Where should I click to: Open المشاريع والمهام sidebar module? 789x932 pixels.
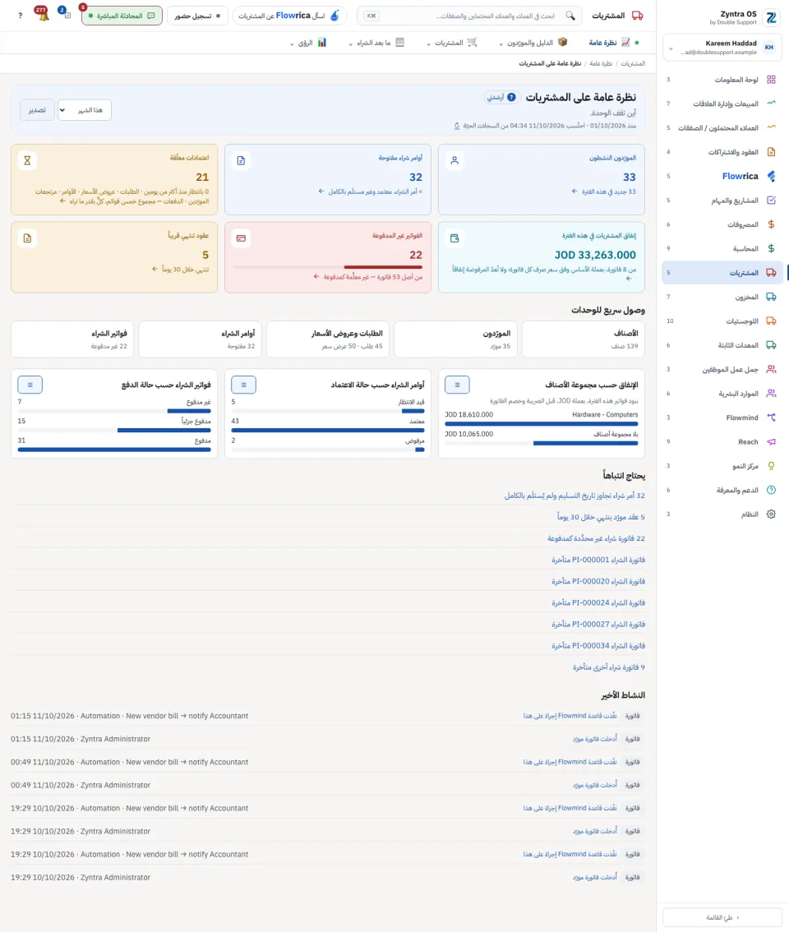722,201
